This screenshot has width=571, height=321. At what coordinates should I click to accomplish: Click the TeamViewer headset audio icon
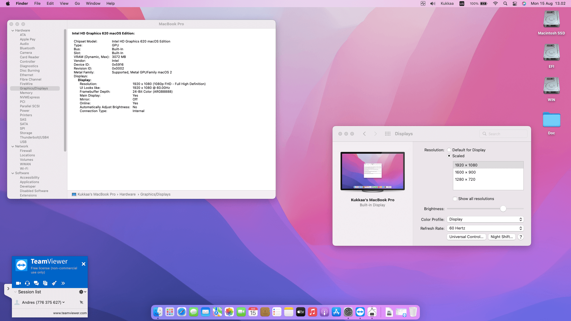point(27,283)
